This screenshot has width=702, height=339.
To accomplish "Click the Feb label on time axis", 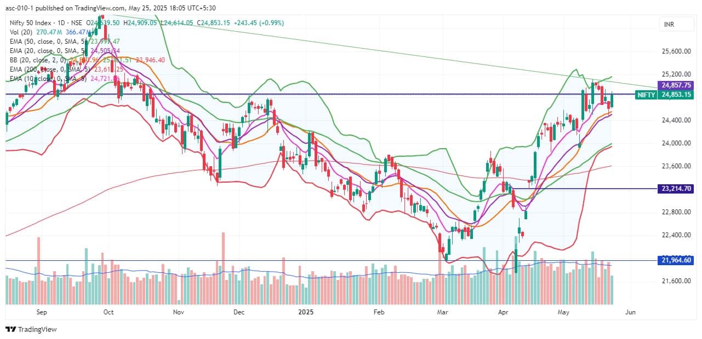I will pyautogui.click(x=378, y=312).
